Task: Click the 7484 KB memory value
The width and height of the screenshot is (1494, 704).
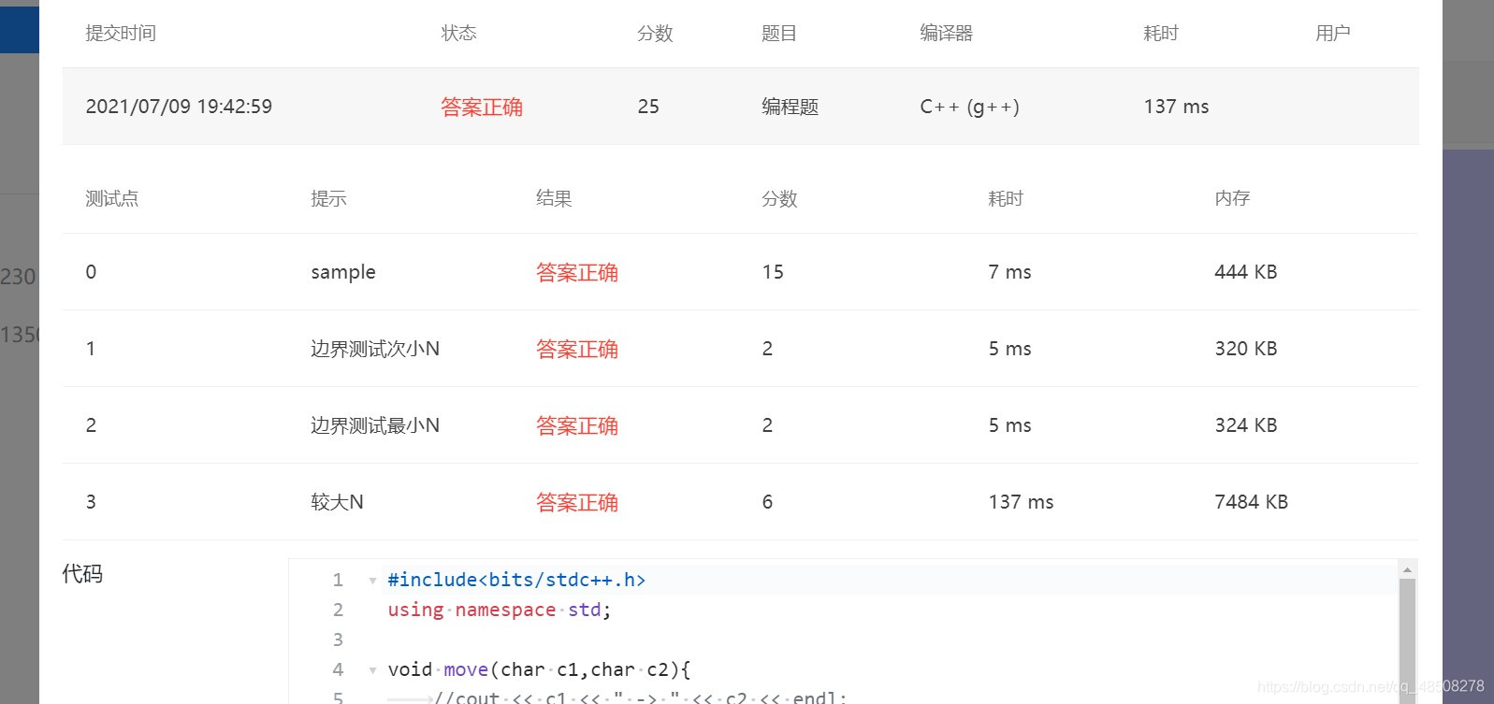Action: coord(1252,502)
